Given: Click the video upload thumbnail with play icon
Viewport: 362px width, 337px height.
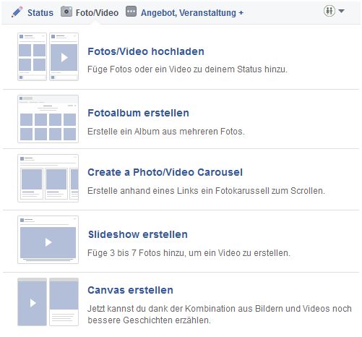Looking at the screenshot, I should pos(64,56).
